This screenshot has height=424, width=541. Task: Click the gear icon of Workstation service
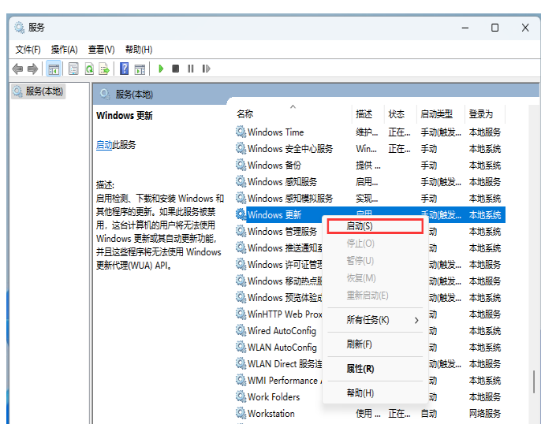tap(241, 413)
